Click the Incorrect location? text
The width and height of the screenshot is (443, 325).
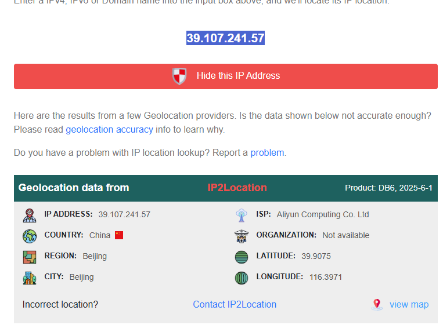60,304
